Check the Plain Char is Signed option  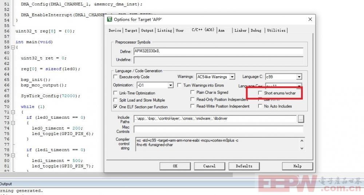[x=193, y=92]
